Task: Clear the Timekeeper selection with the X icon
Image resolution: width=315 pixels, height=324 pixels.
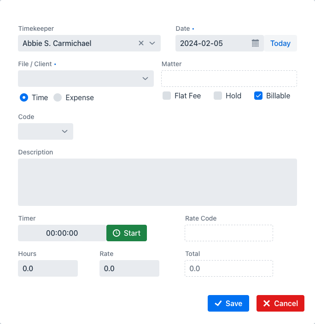Action: [x=141, y=43]
